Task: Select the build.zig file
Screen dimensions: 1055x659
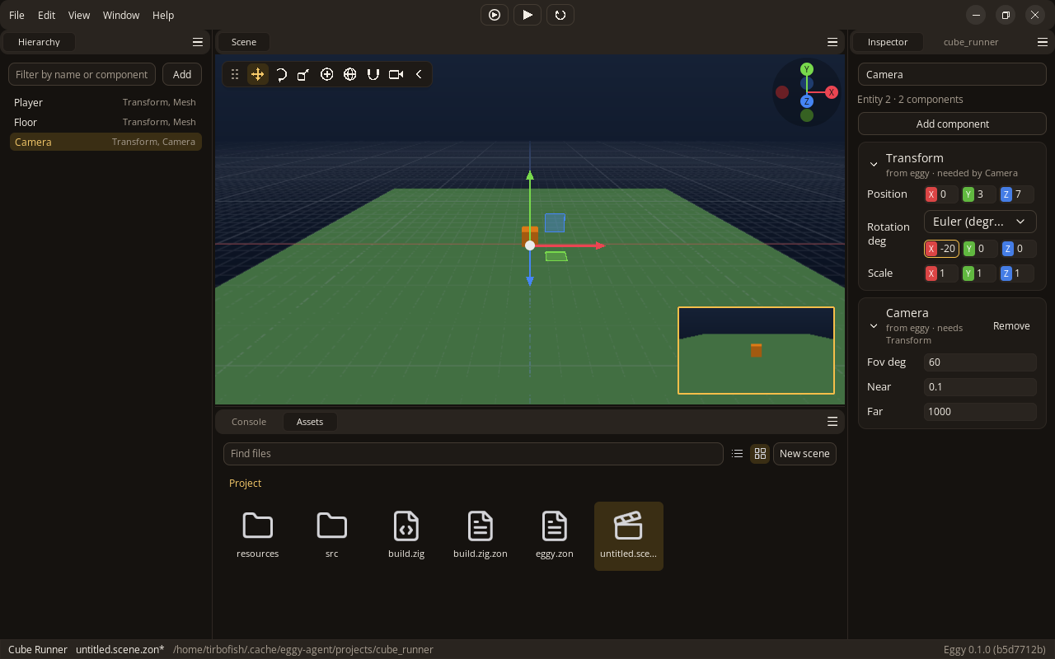Action: [406, 535]
